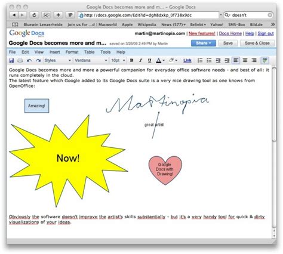Click the highlight color marker icon
The image size is (283, 254).
click(171, 60)
